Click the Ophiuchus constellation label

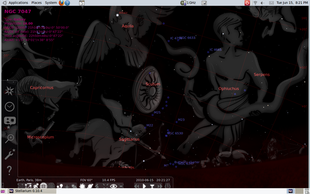click(229, 89)
